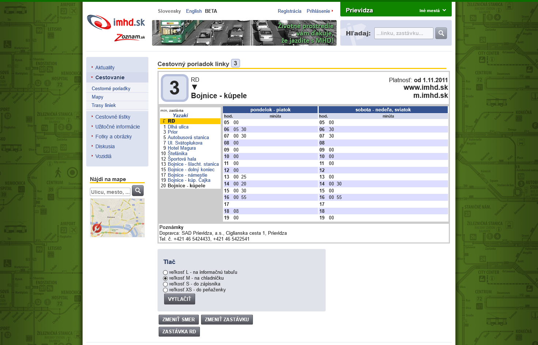The width and height of the screenshot is (538, 345).
Task: Click the green bus banner image
Action: coord(244,33)
